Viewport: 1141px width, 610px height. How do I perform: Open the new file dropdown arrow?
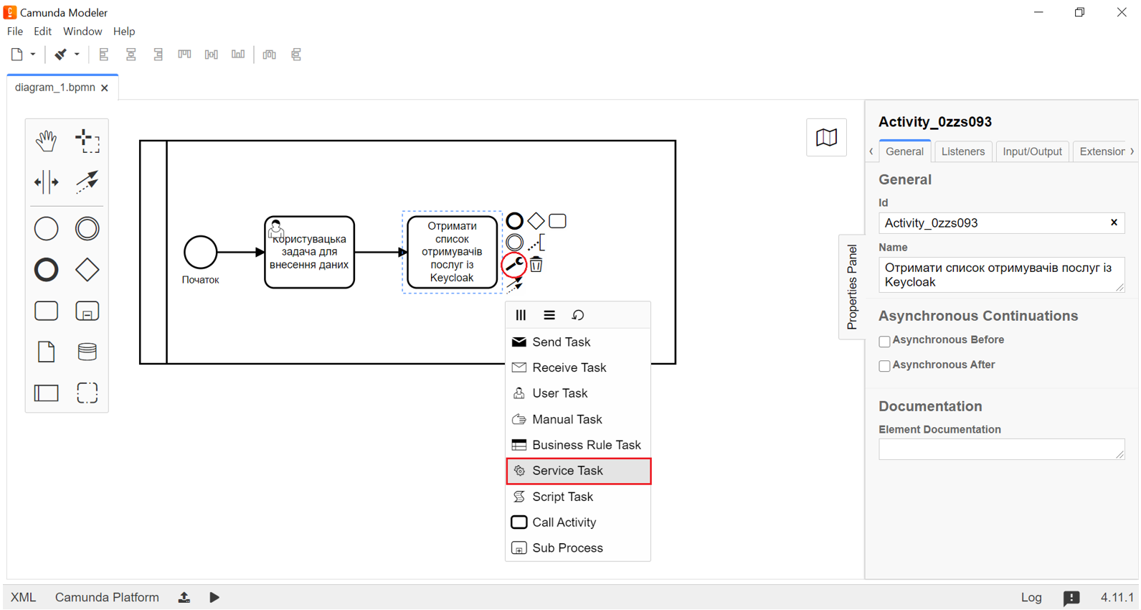[33, 55]
